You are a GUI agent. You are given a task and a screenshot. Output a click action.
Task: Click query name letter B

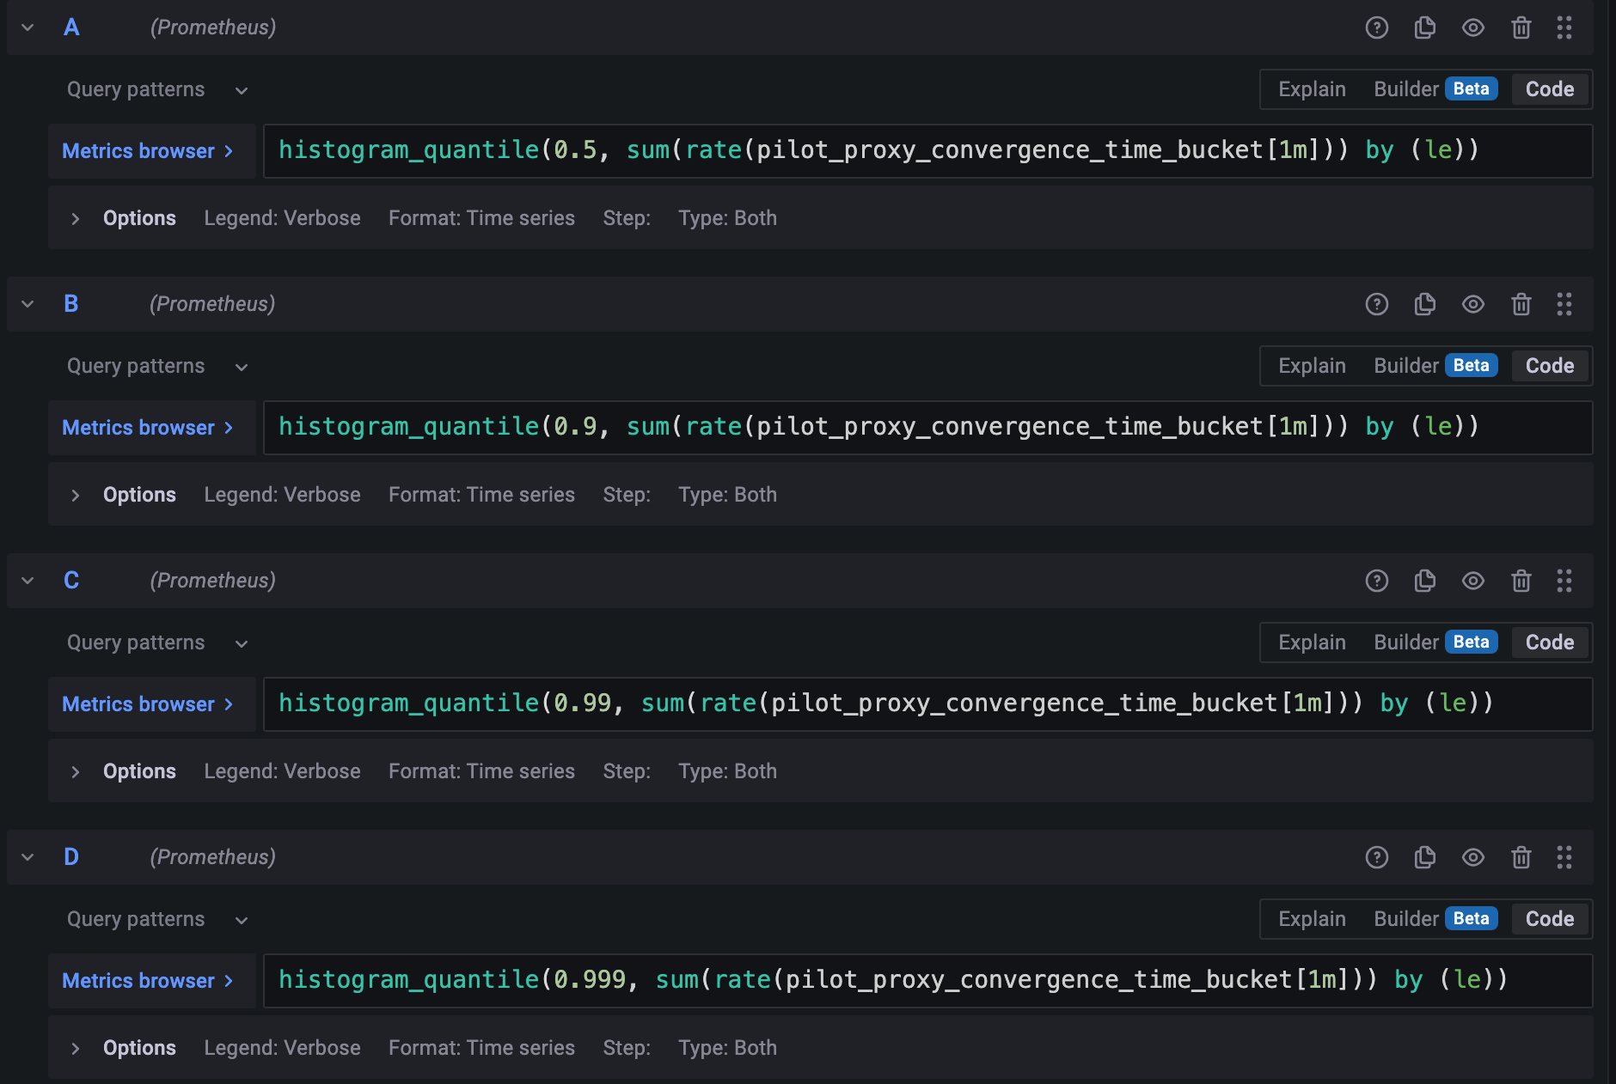tap(71, 304)
